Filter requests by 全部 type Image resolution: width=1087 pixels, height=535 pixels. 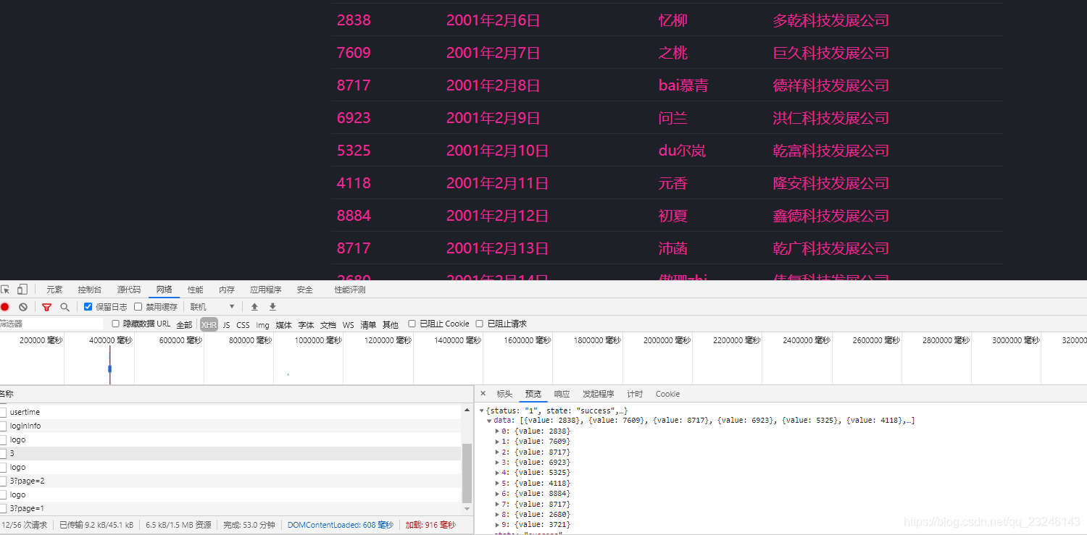tap(184, 324)
